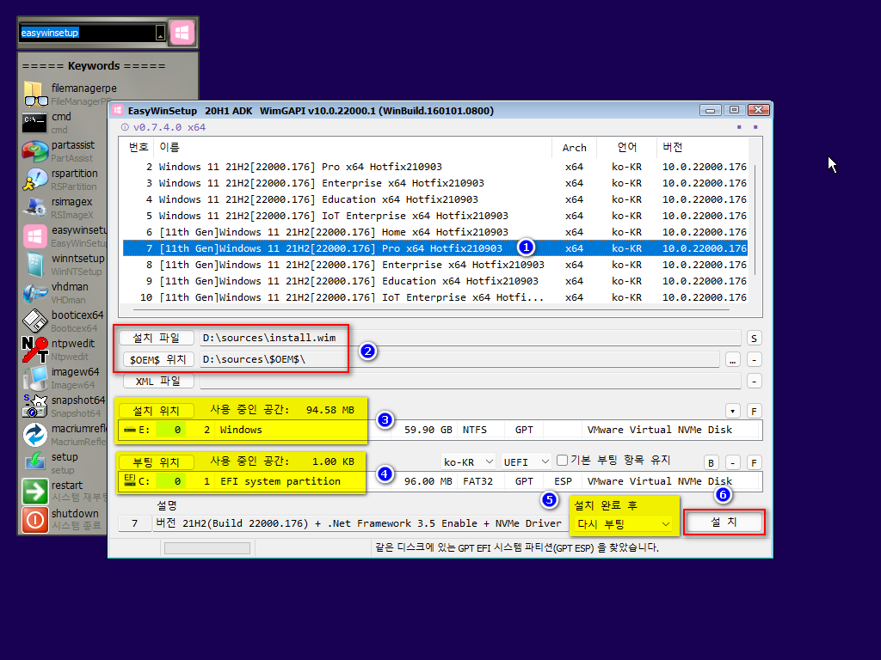The image size is (881, 660).
Task: Click the empty XML file path field
Action: pos(471,381)
